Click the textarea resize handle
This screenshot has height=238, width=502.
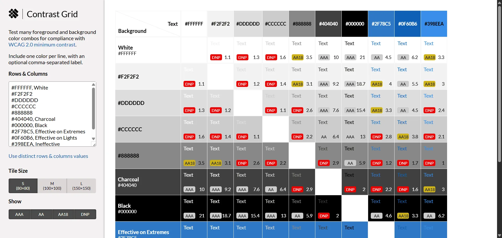[94, 145]
